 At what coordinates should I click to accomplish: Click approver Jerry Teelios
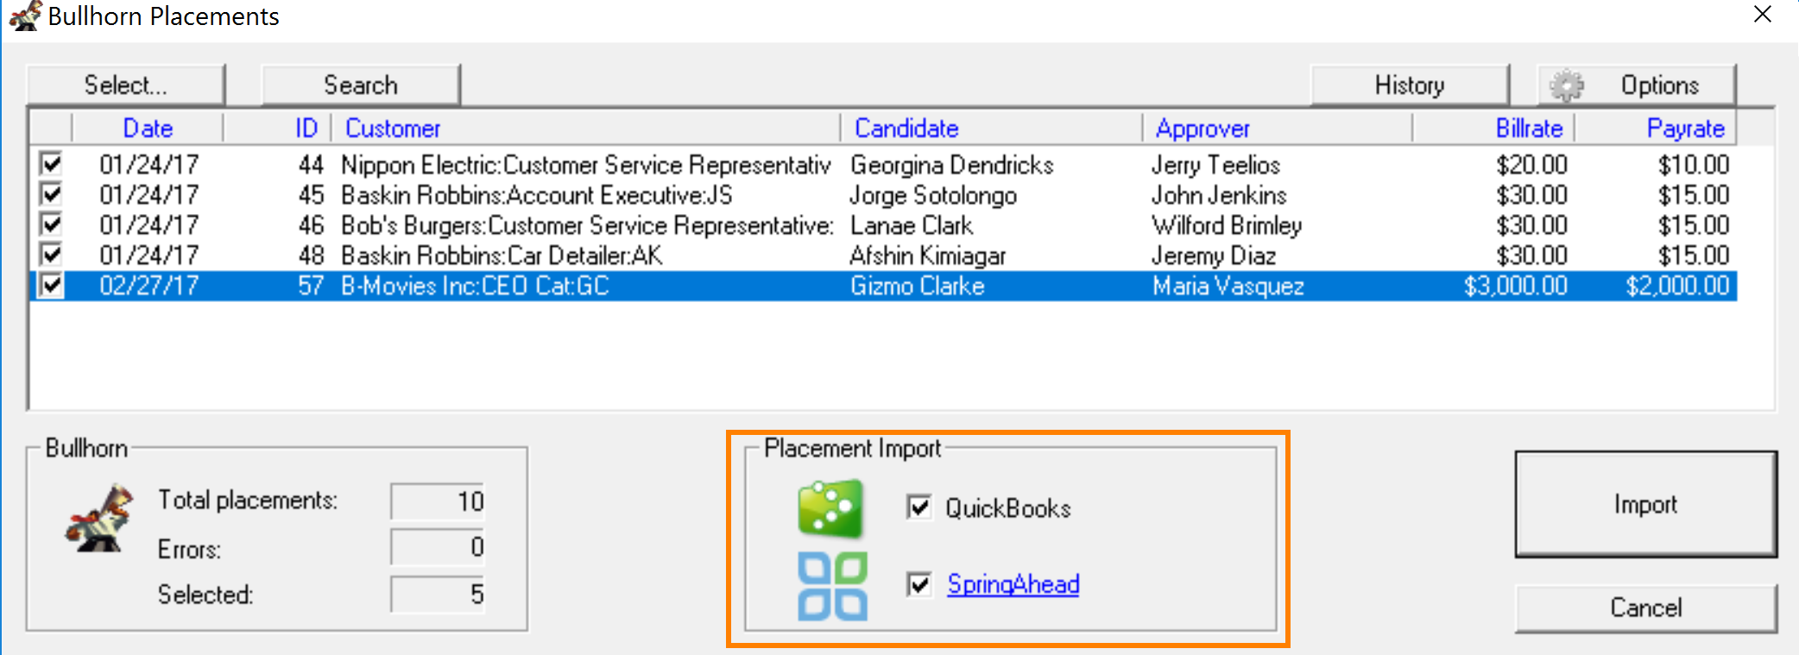pyautogui.click(x=1215, y=164)
